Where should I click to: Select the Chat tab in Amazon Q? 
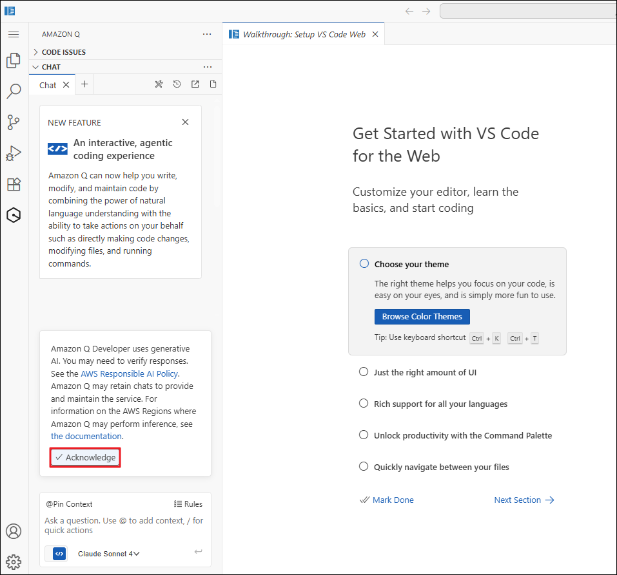click(x=48, y=85)
